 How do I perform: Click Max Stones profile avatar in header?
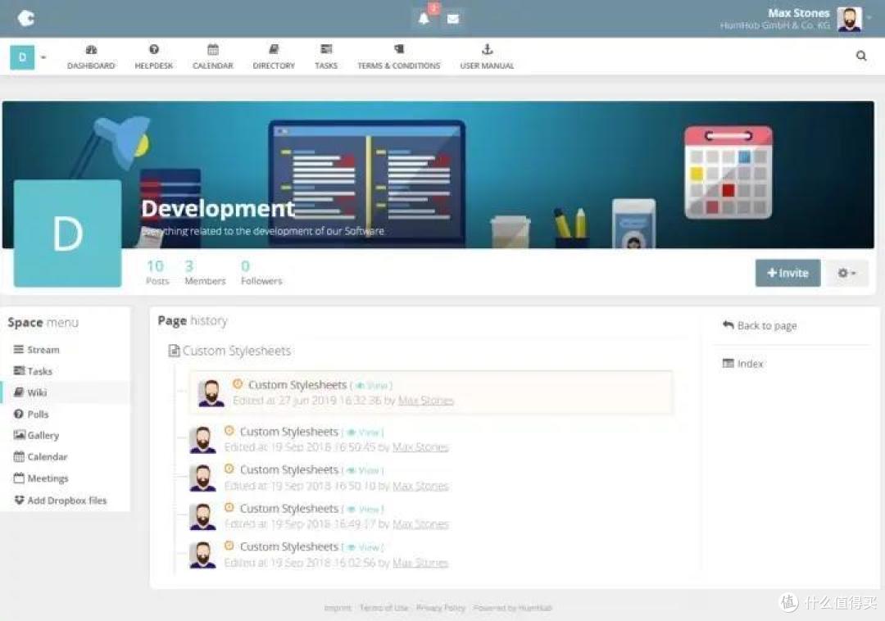click(x=849, y=19)
